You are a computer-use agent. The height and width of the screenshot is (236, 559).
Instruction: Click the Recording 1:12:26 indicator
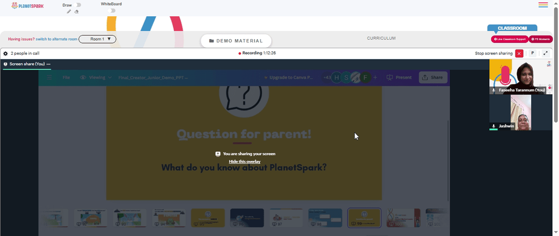click(x=257, y=53)
